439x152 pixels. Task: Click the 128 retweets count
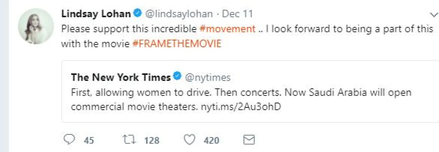pos(151,141)
